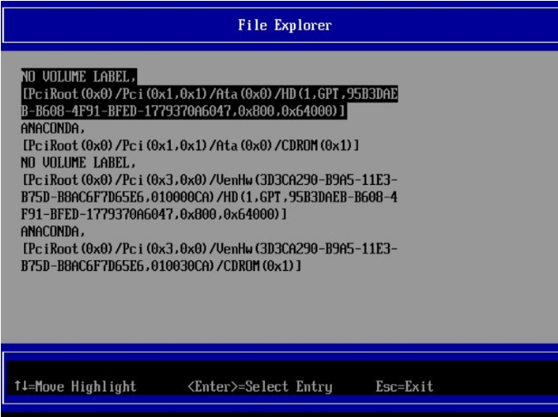Click the empty gray area below the list
The image size is (558, 417).
pyautogui.click(x=279, y=310)
